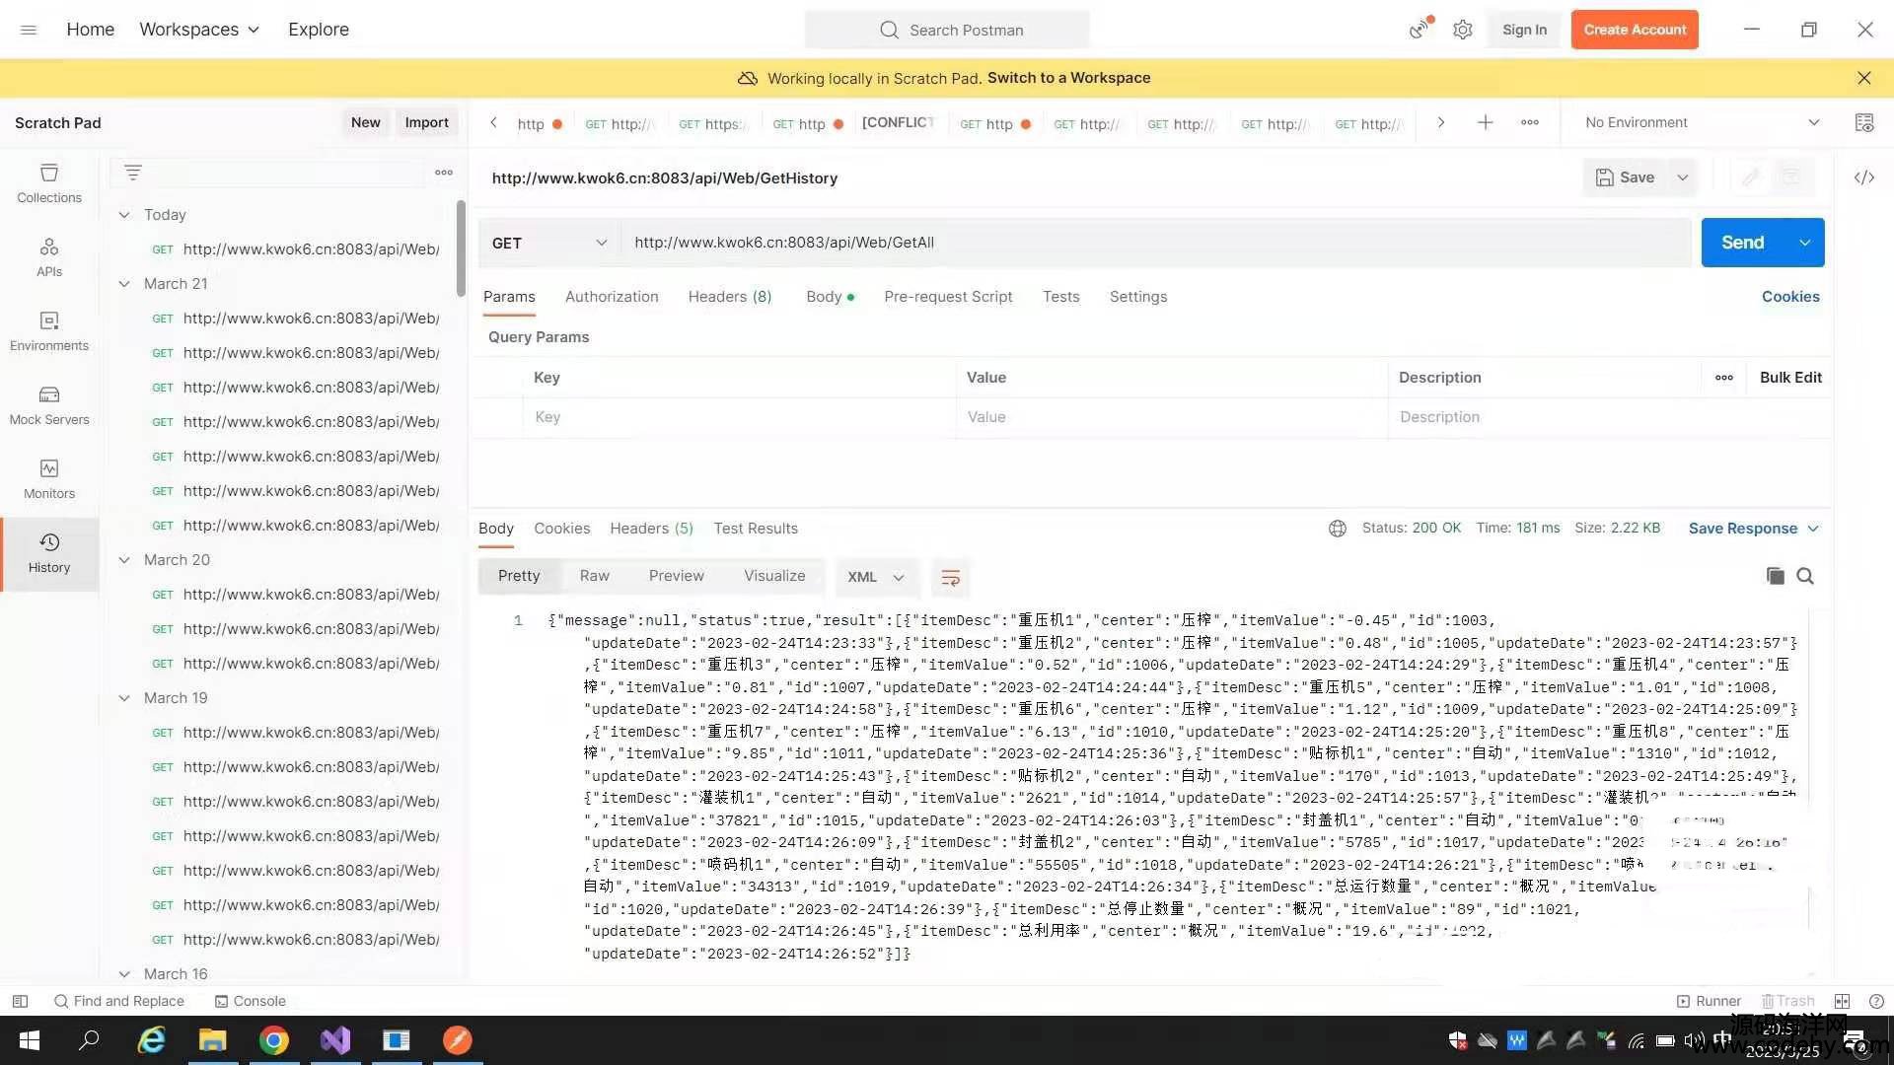The height and width of the screenshot is (1065, 1894).
Task: Search within the response body
Action: click(1805, 576)
